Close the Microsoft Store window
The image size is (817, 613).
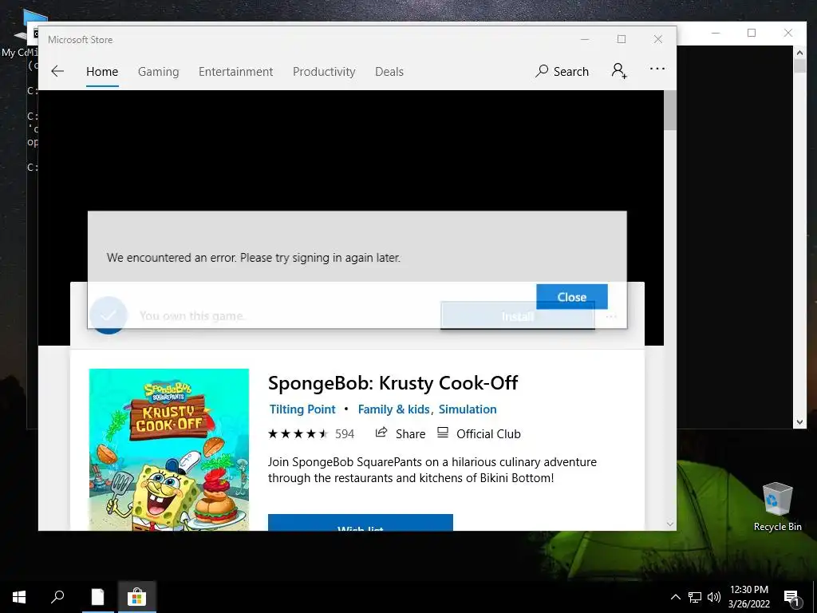[x=658, y=39]
